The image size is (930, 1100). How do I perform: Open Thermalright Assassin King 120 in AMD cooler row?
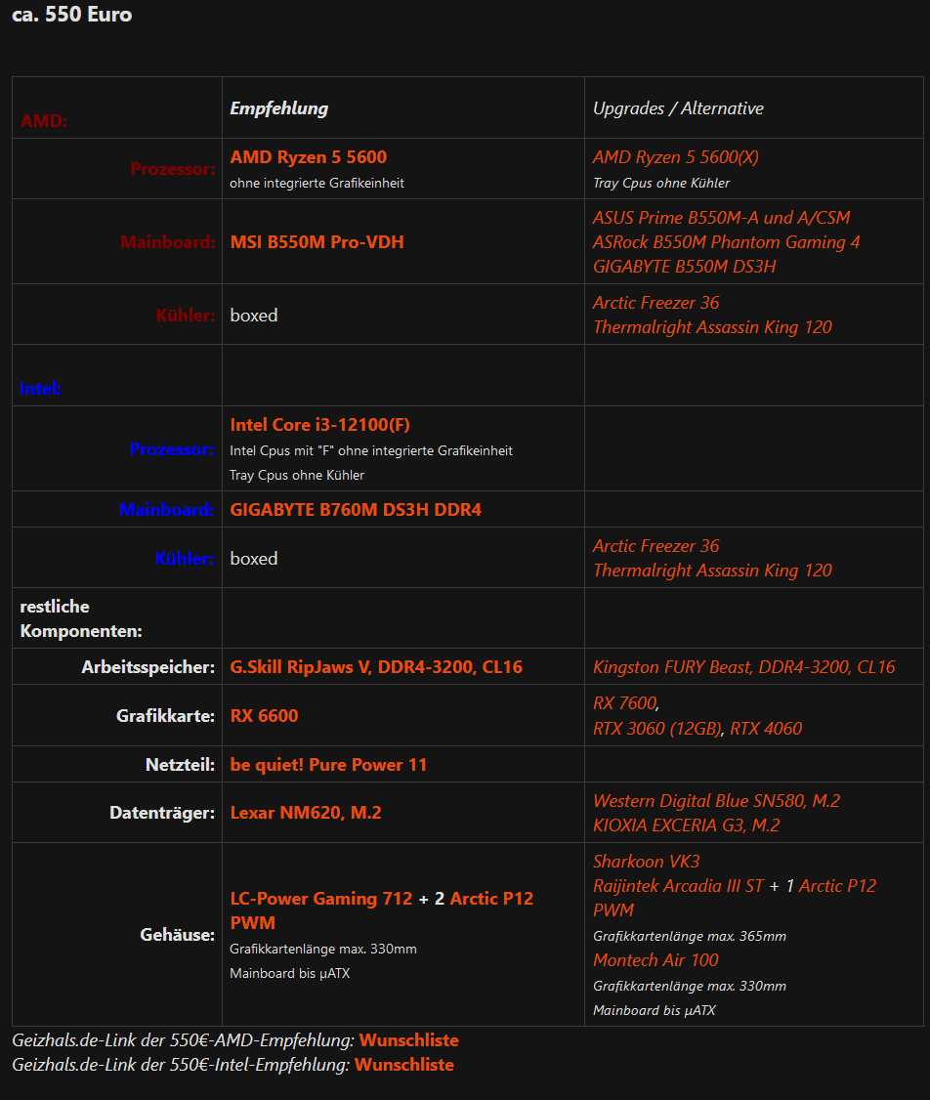[x=712, y=327]
